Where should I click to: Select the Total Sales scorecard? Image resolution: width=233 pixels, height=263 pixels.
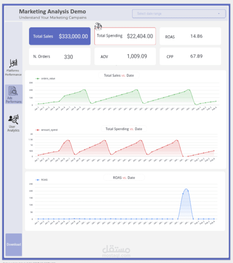(x=60, y=36)
